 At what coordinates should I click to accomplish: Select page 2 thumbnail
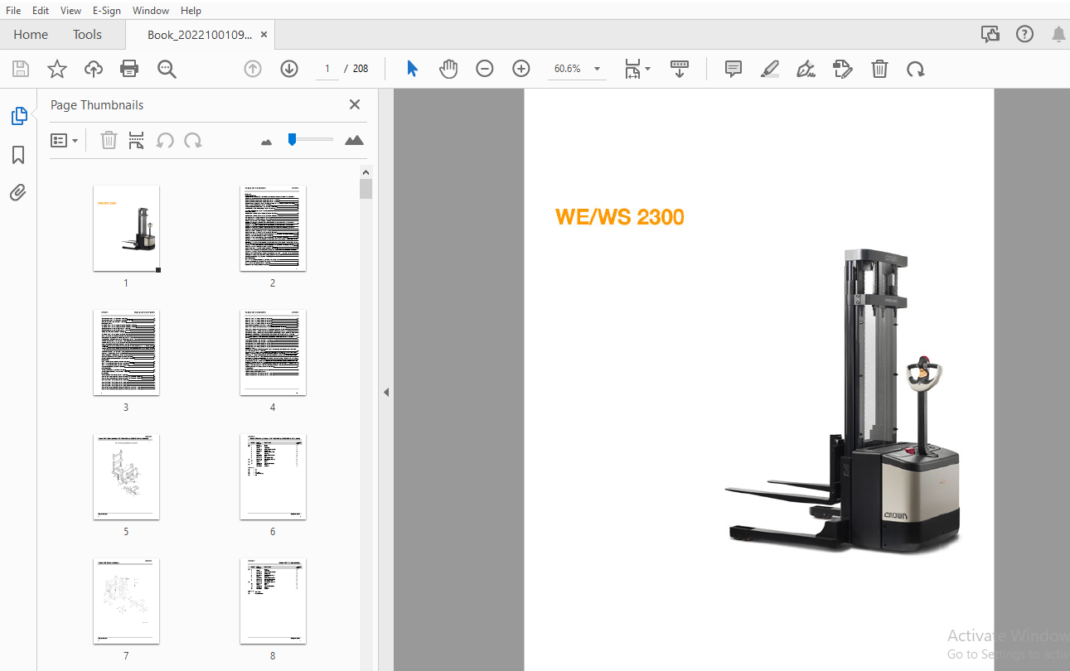pos(273,229)
